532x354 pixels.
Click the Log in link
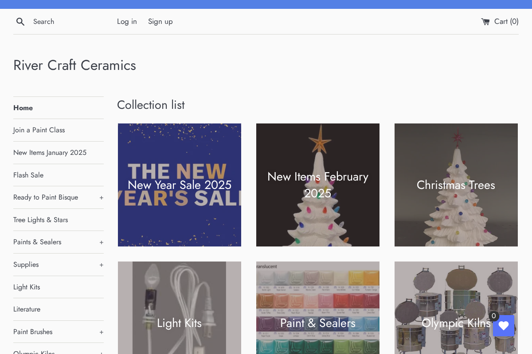127,21
